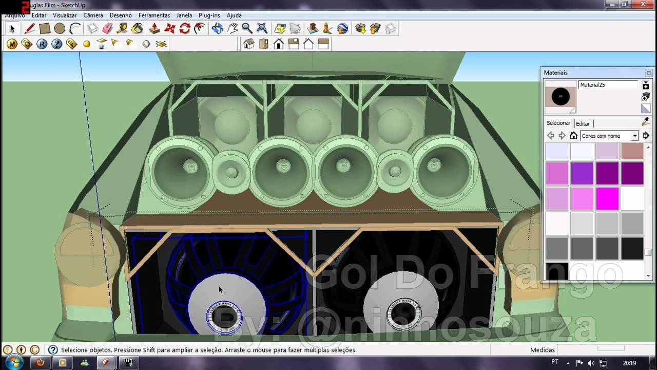
Task: Select the Zoom magnifier tool
Action: click(247, 29)
